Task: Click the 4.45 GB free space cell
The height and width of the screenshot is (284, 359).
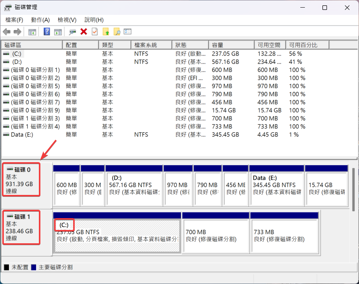Action: 268,135
